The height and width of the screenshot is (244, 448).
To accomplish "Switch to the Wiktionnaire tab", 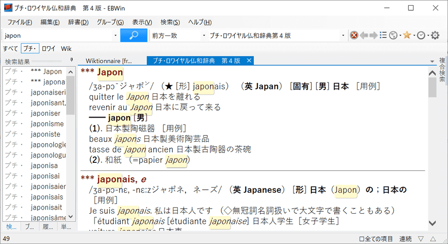I will (x=109, y=61).
